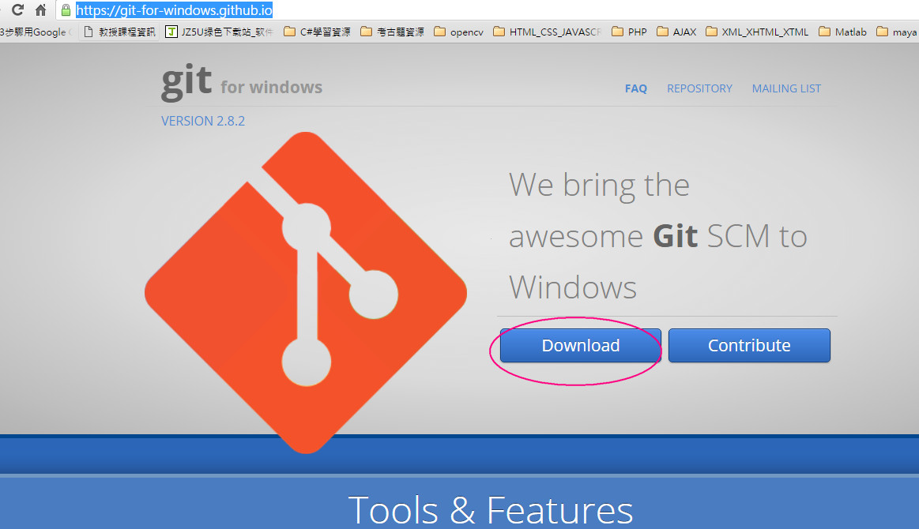
Task: Open the maya bookmark folder
Action: tap(897, 32)
